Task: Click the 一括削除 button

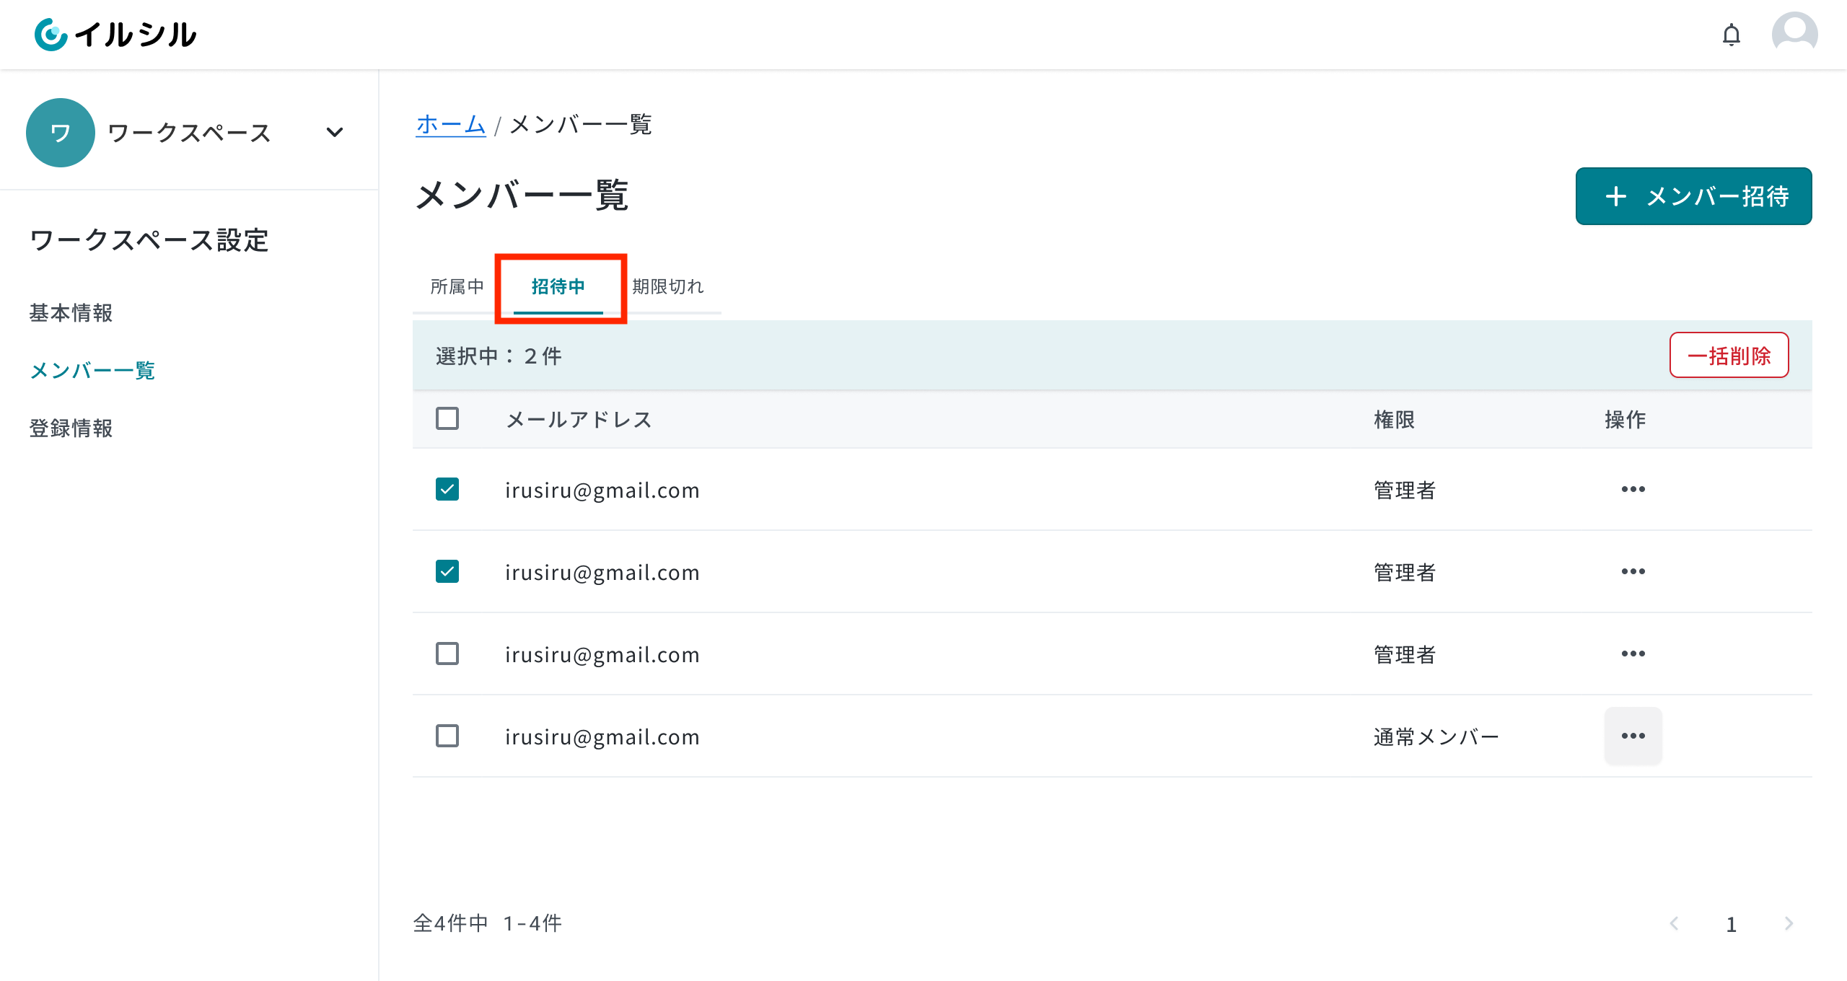Action: coord(1729,355)
